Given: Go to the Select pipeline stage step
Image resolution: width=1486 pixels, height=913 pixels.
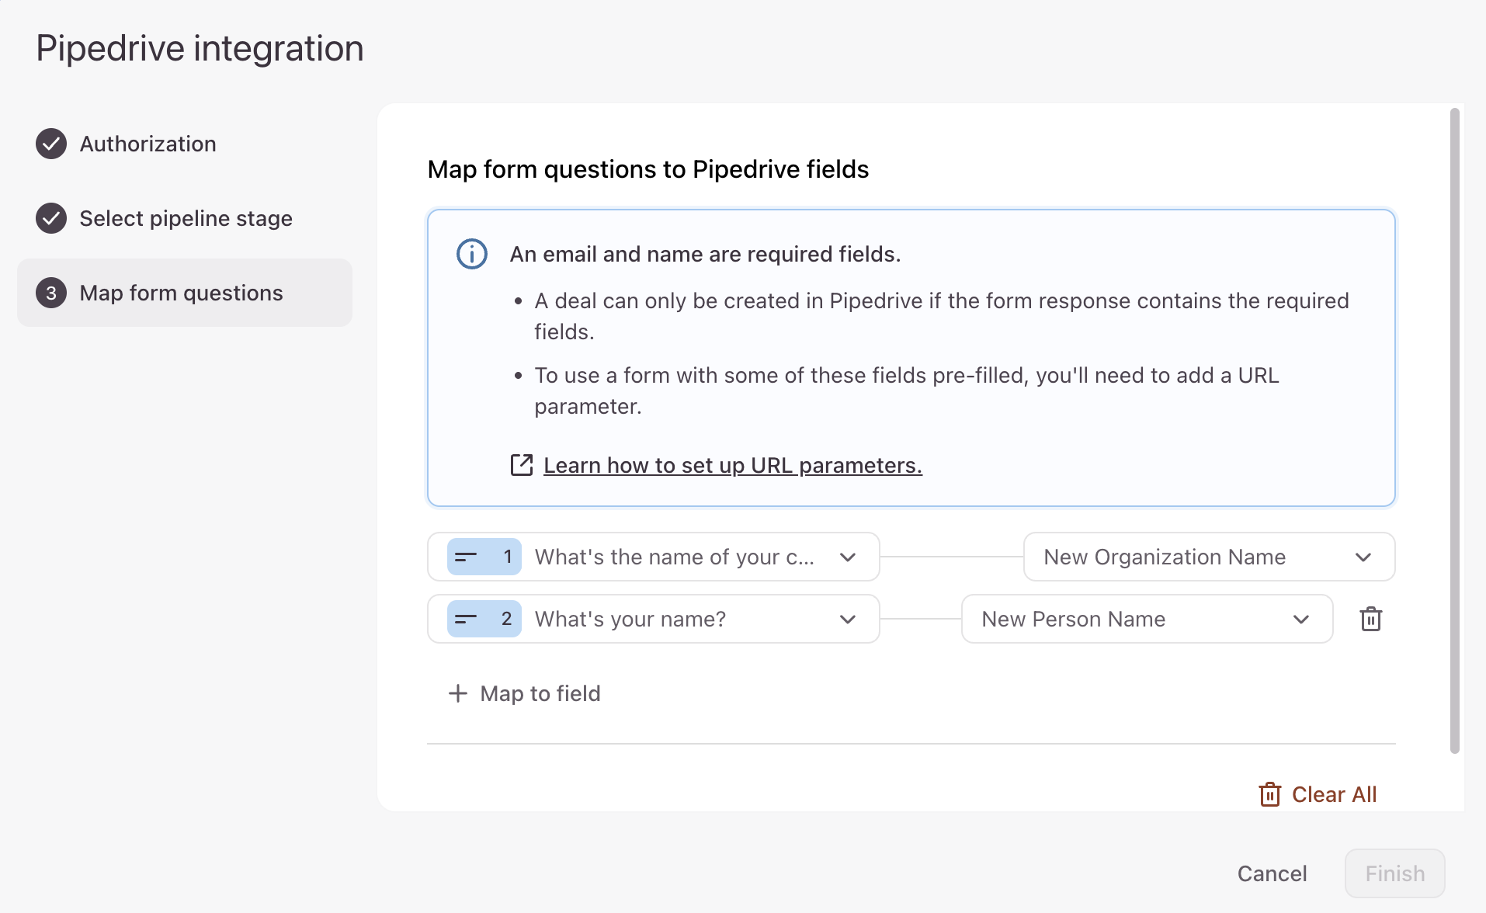Looking at the screenshot, I should 185,218.
